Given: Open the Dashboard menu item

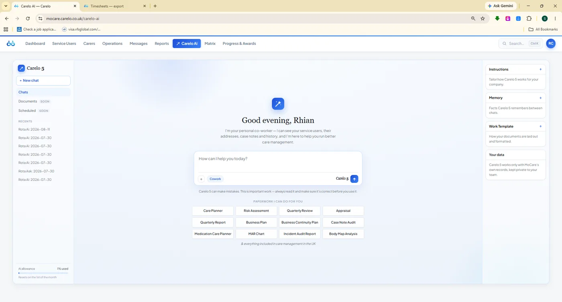Looking at the screenshot, I should click(x=35, y=43).
